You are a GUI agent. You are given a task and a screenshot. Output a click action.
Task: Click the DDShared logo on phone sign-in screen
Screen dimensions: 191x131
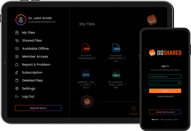(x=165, y=53)
